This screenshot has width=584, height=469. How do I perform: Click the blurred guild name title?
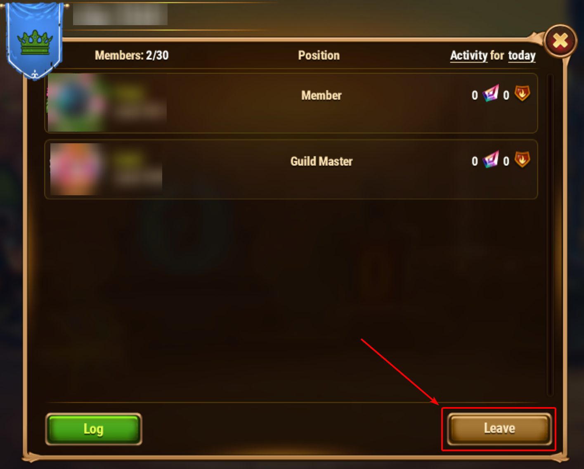coord(120,15)
